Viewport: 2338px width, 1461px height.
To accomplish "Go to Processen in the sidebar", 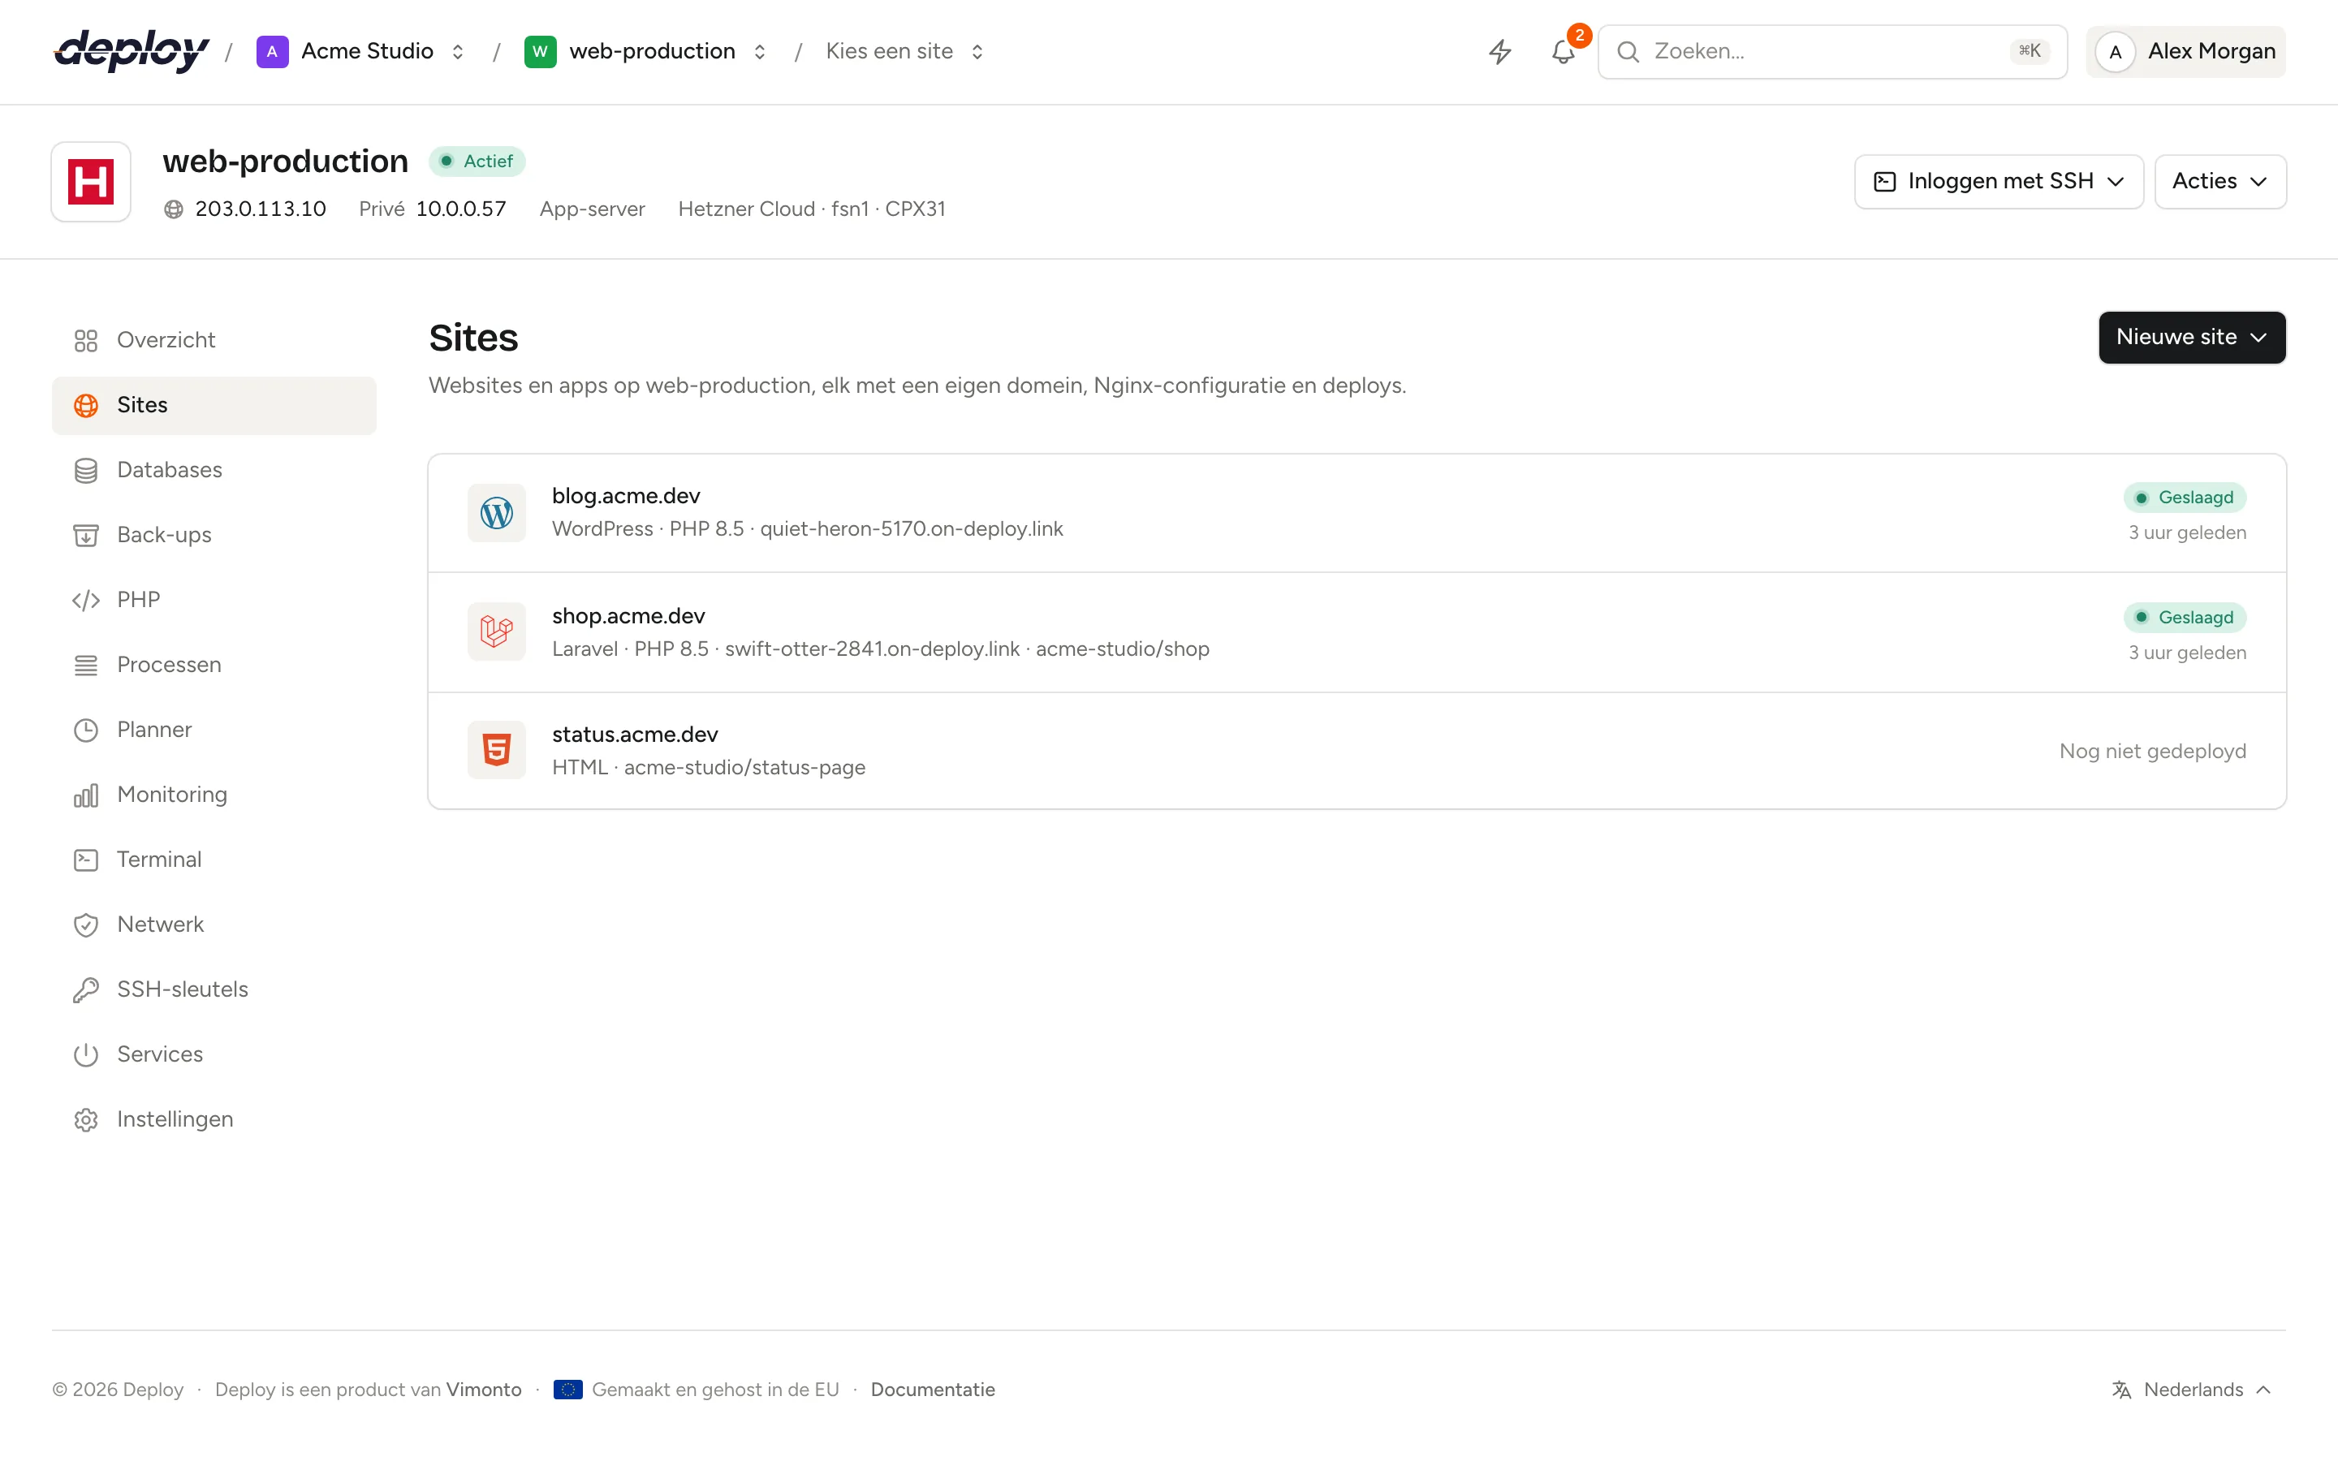I will tap(214, 665).
